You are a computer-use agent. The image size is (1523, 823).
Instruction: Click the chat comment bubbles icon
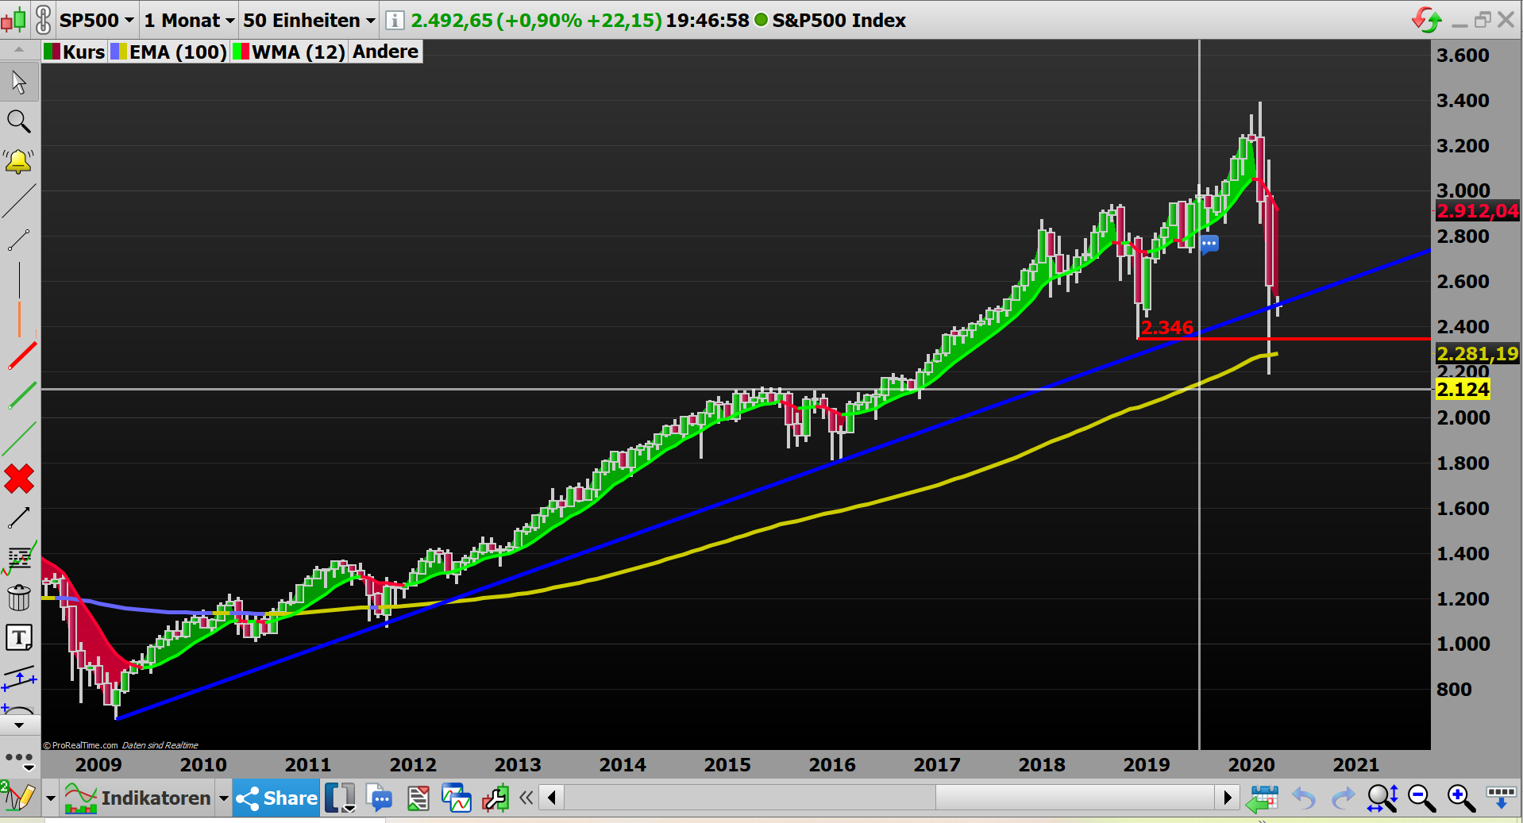(x=380, y=798)
